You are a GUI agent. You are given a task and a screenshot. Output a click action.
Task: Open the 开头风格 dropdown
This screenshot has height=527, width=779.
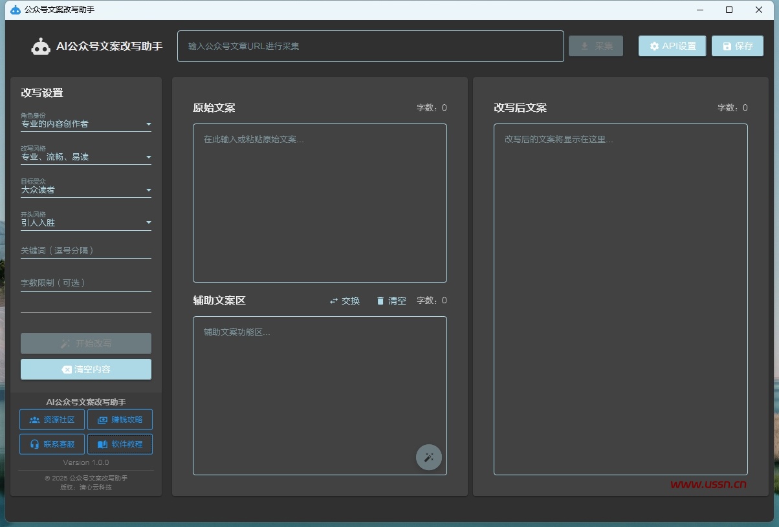86,222
